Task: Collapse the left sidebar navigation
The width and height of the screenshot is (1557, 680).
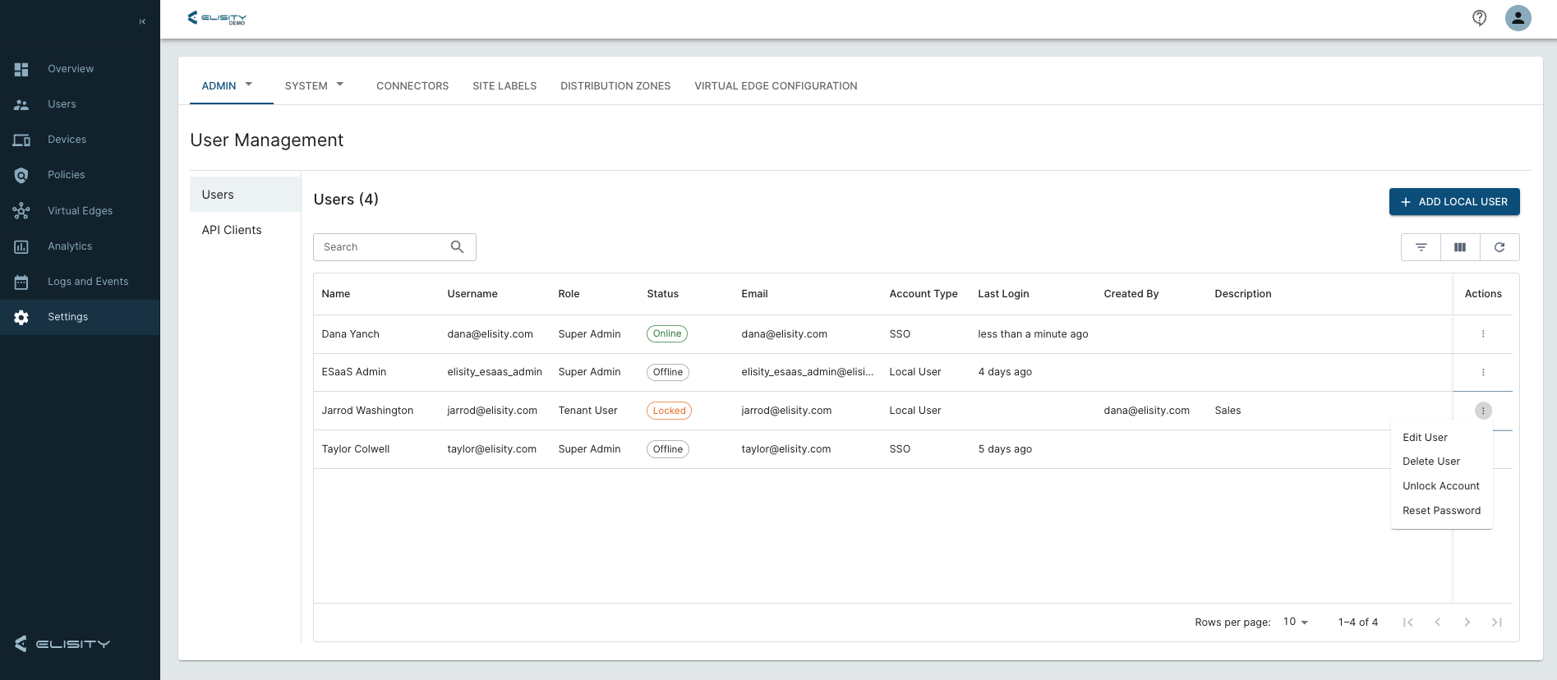Action: point(142,21)
